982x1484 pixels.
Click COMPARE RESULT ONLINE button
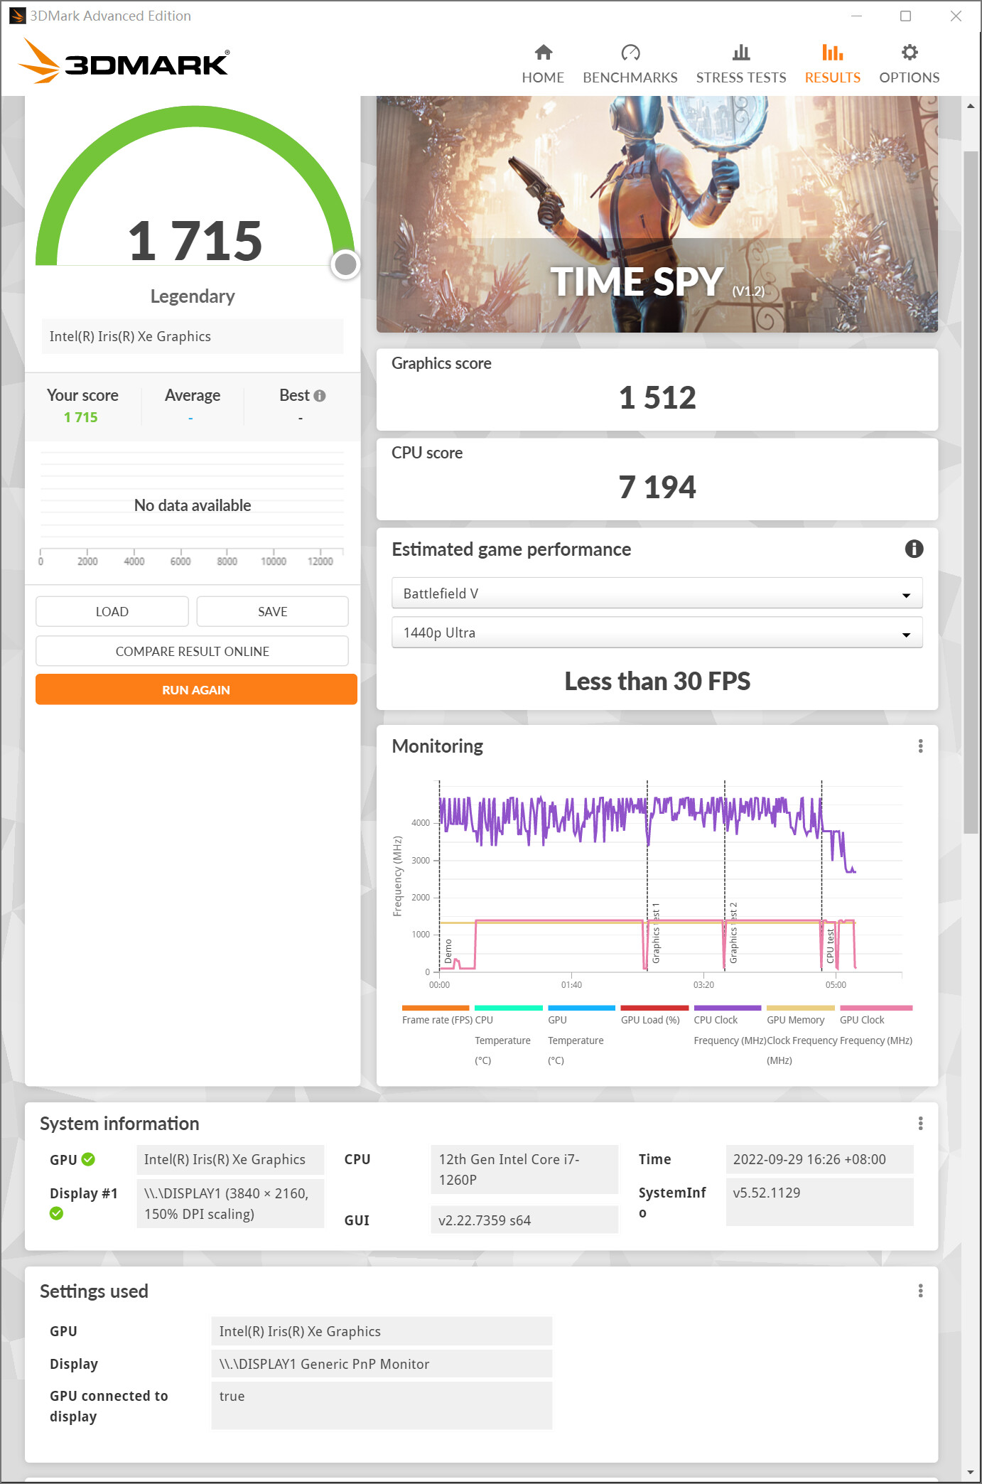(x=192, y=651)
